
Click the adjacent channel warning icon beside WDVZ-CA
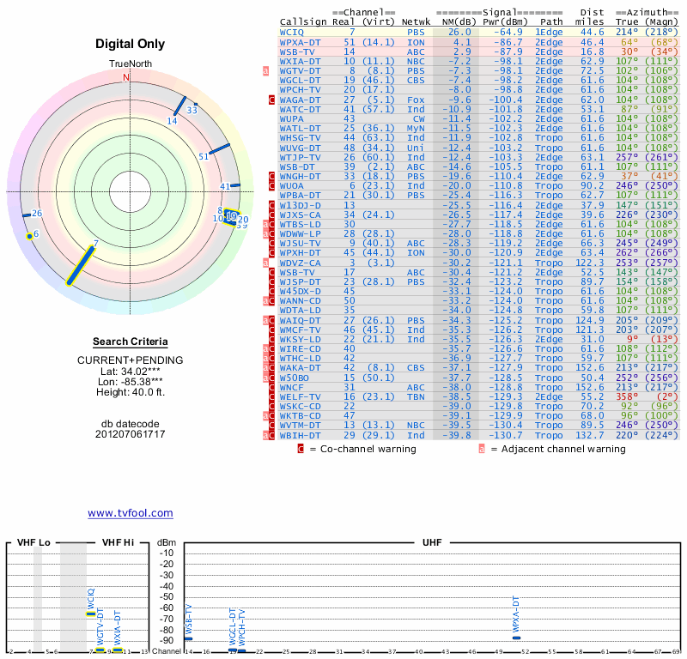(267, 263)
